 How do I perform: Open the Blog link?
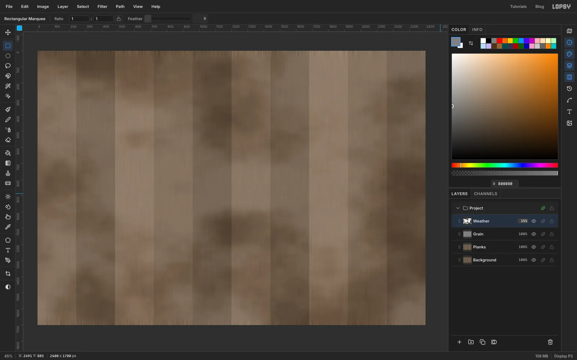[x=539, y=6]
